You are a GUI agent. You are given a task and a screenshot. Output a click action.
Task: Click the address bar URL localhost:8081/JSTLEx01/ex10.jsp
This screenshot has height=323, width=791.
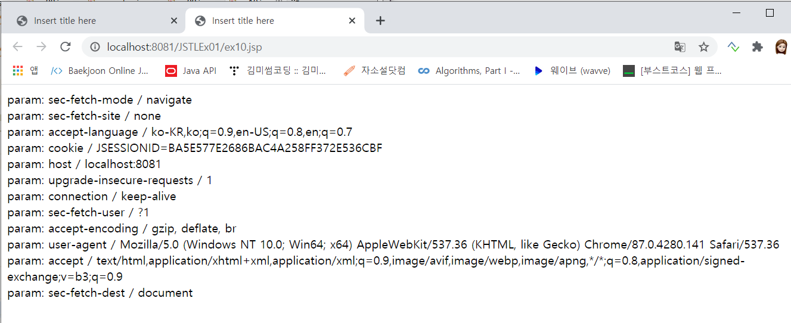[x=184, y=47]
